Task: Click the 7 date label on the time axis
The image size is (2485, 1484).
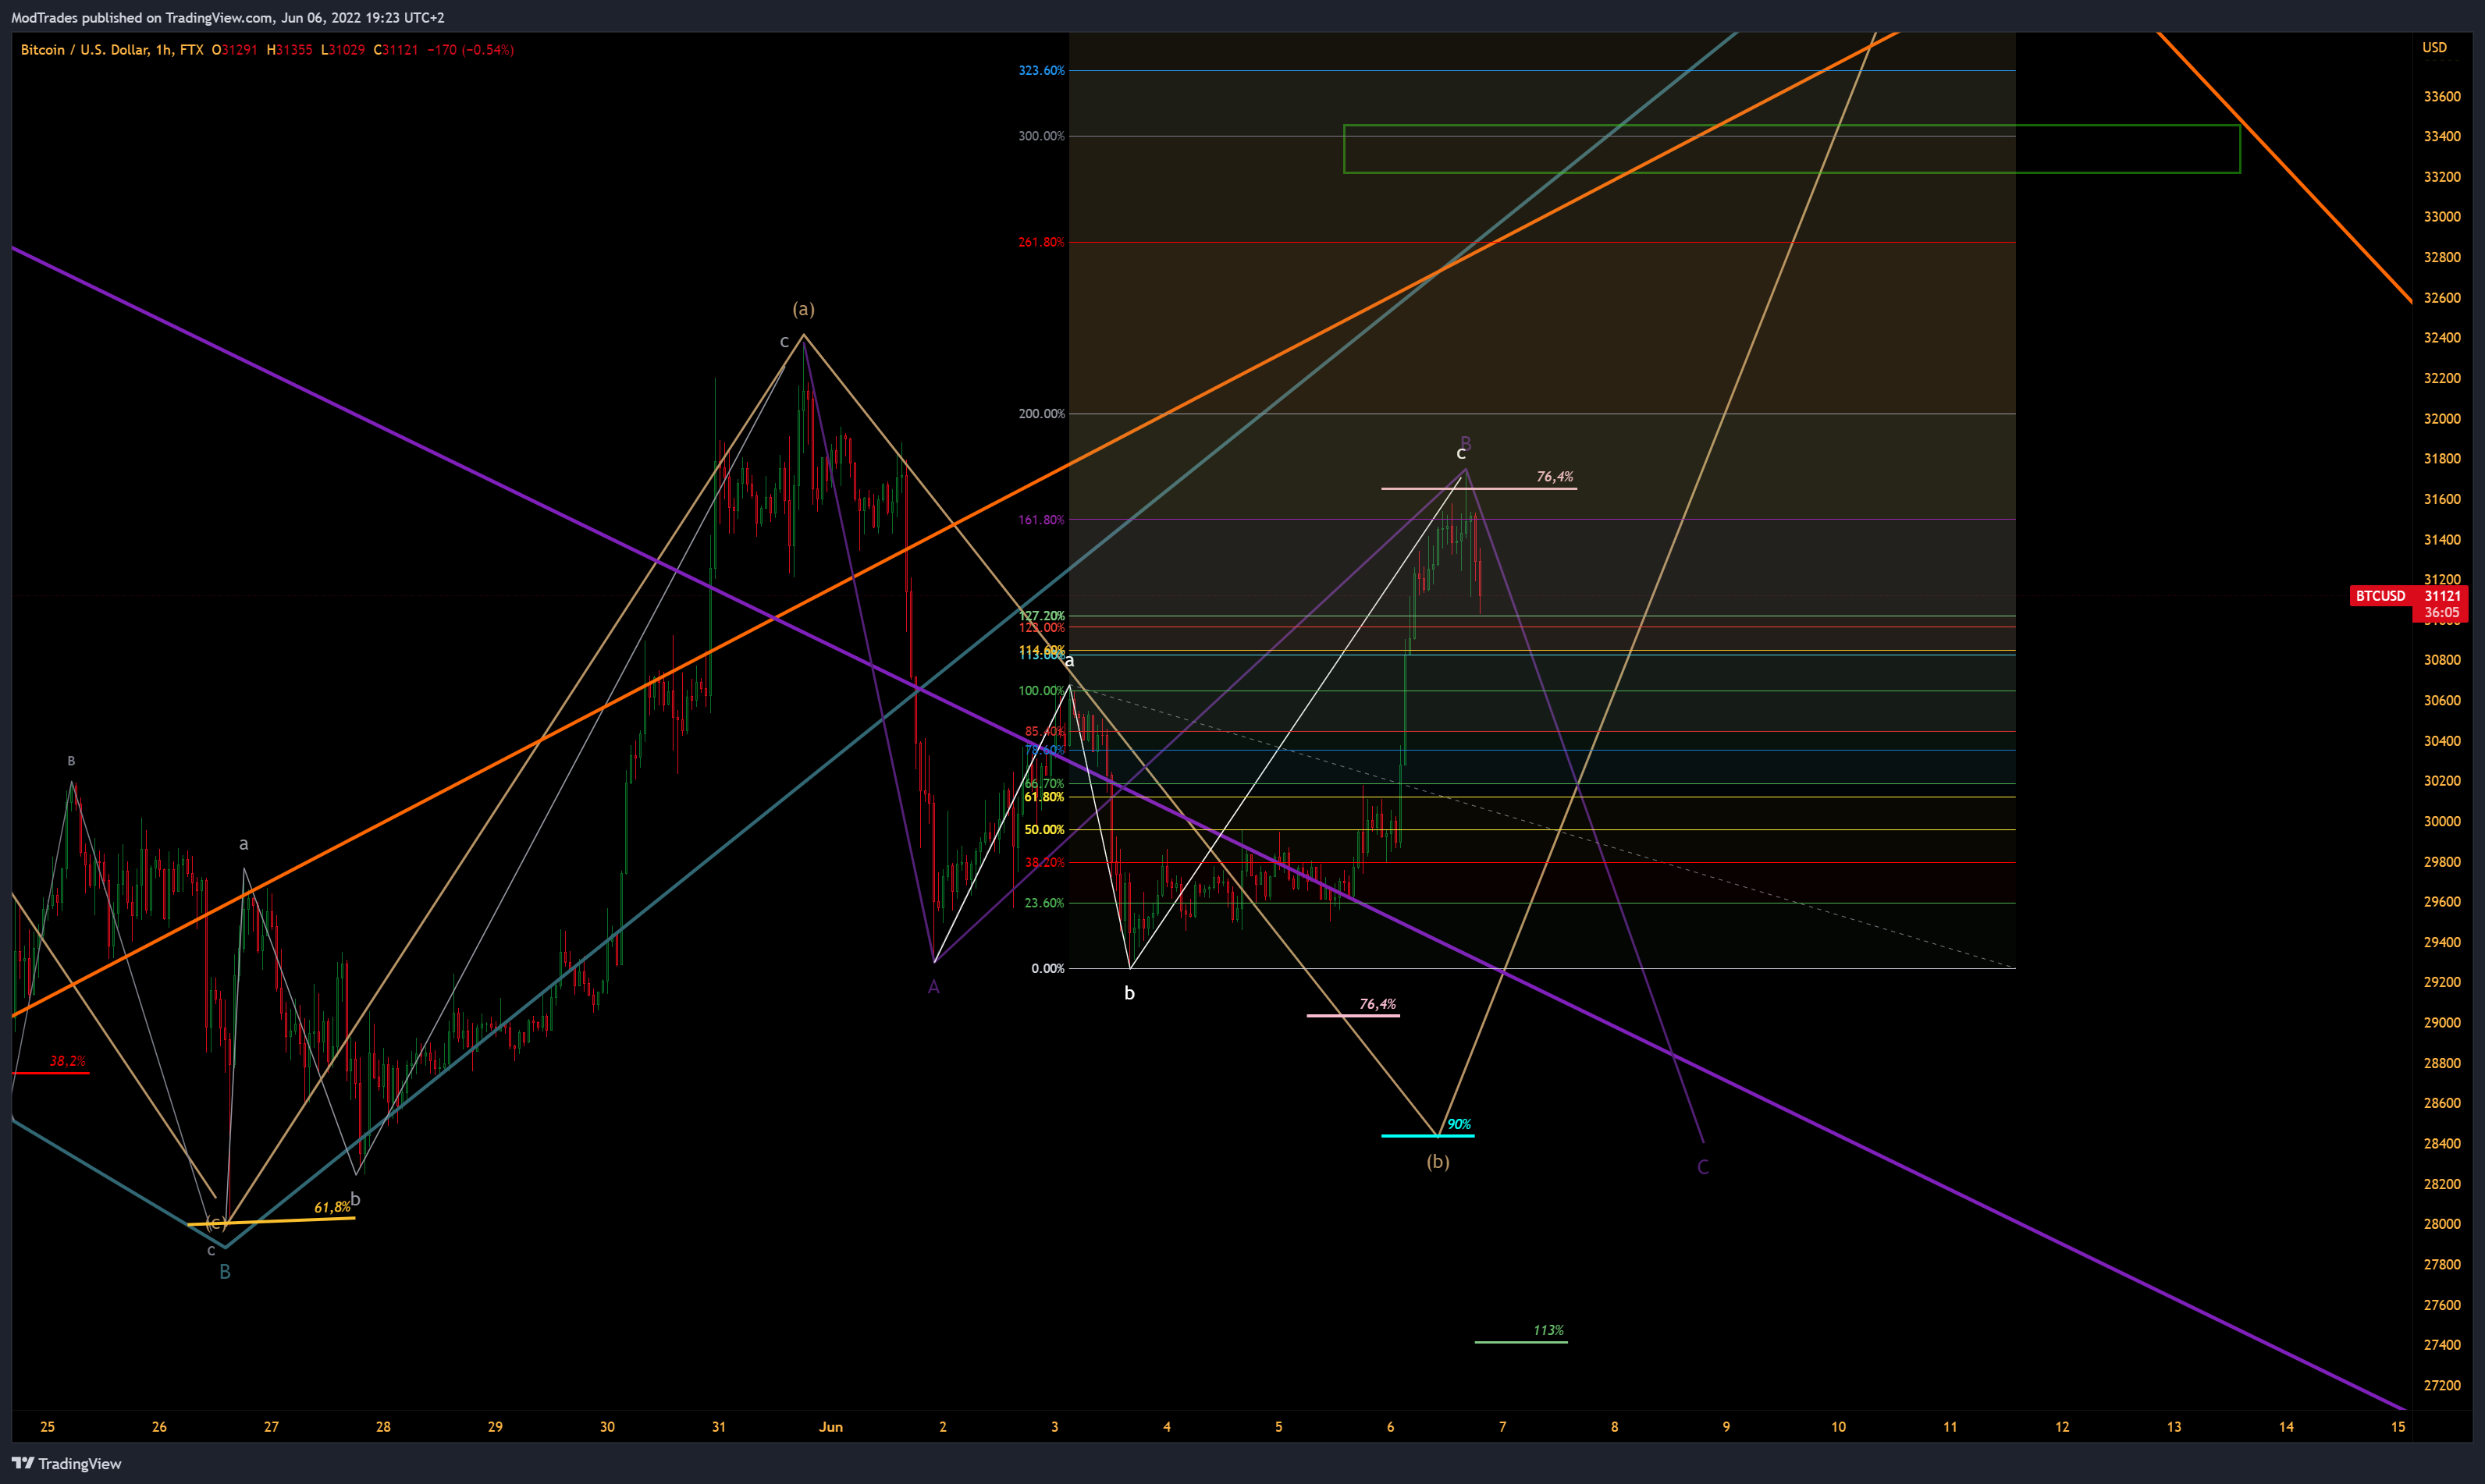Action: 1502,1427
